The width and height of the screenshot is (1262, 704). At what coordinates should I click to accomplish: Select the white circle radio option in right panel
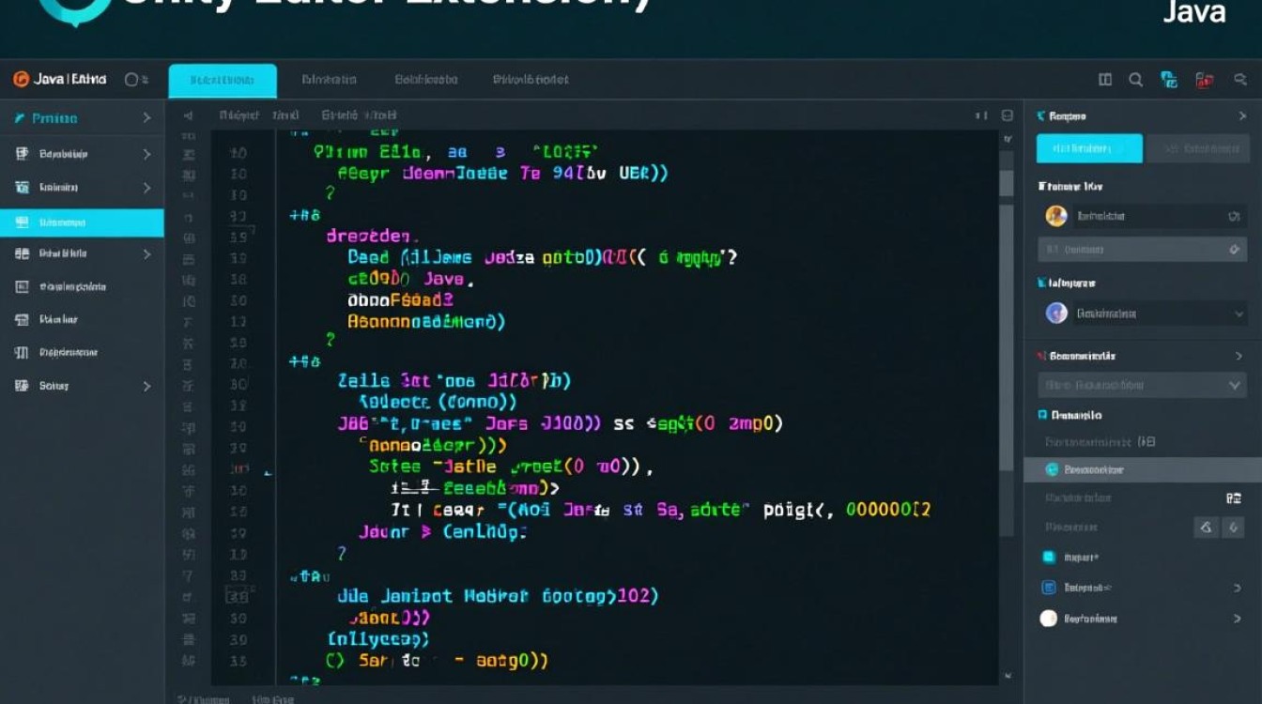1049,619
